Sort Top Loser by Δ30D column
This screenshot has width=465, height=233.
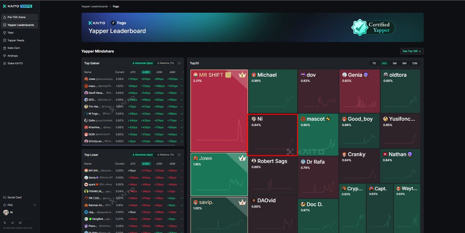[146, 163]
